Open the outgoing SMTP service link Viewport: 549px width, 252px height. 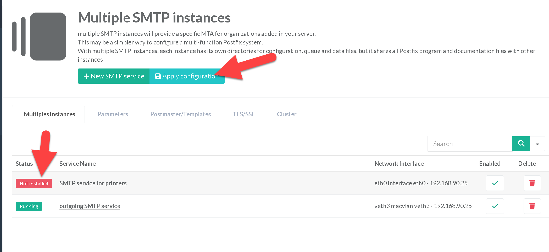(x=90, y=206)
